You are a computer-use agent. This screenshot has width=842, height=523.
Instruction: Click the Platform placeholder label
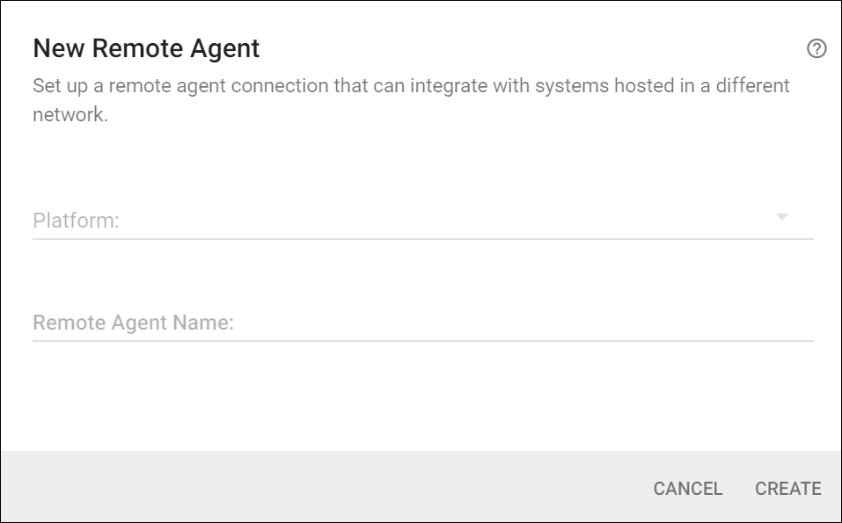[76, 221]
